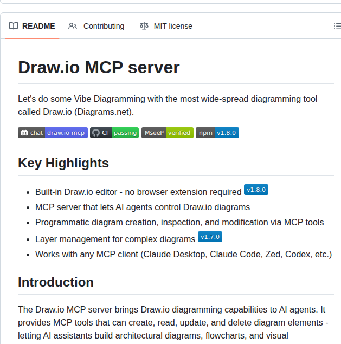Switch to the Contributing tab

coord(96,26)
